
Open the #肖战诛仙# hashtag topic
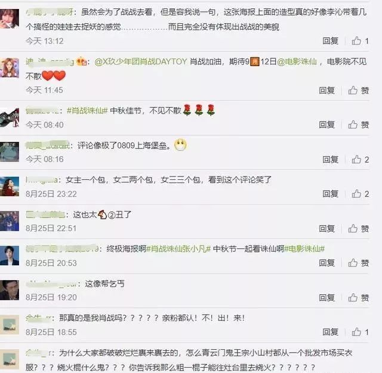click(x=87, y=111)
